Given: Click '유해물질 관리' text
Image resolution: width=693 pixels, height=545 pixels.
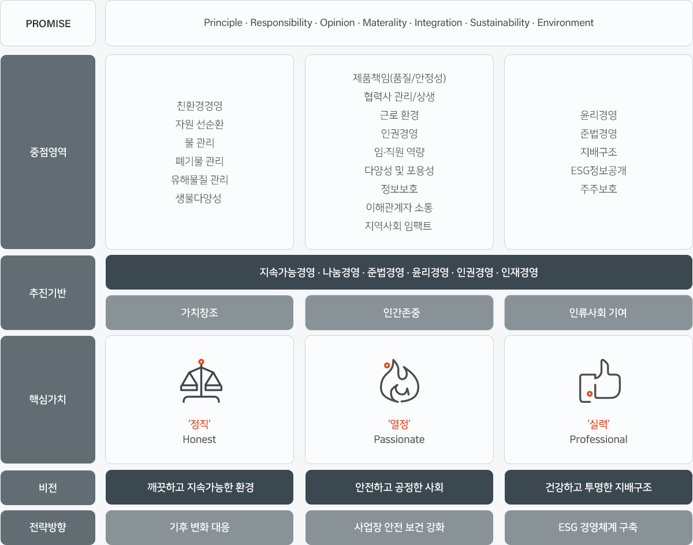Looking at the screenshot, I should click(199, 180).
